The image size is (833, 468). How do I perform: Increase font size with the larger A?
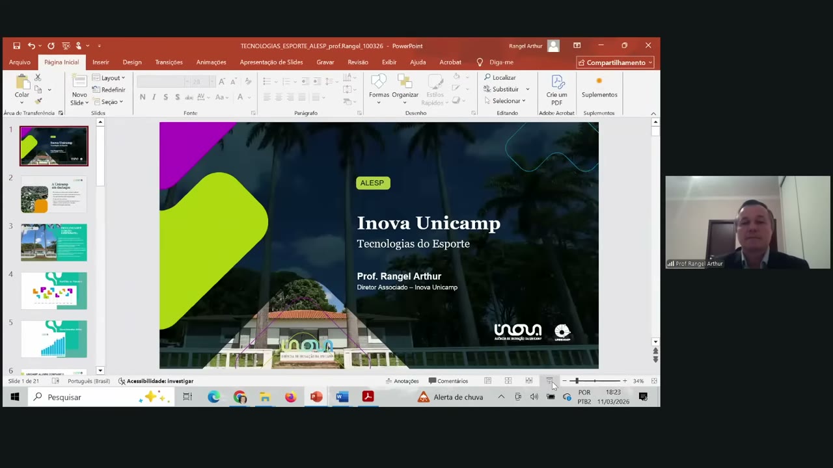coord(222,81)
